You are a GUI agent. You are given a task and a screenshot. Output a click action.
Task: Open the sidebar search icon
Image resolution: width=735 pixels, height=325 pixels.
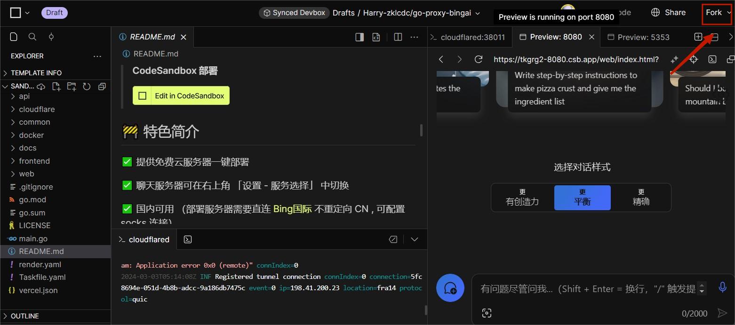point(32,37)
